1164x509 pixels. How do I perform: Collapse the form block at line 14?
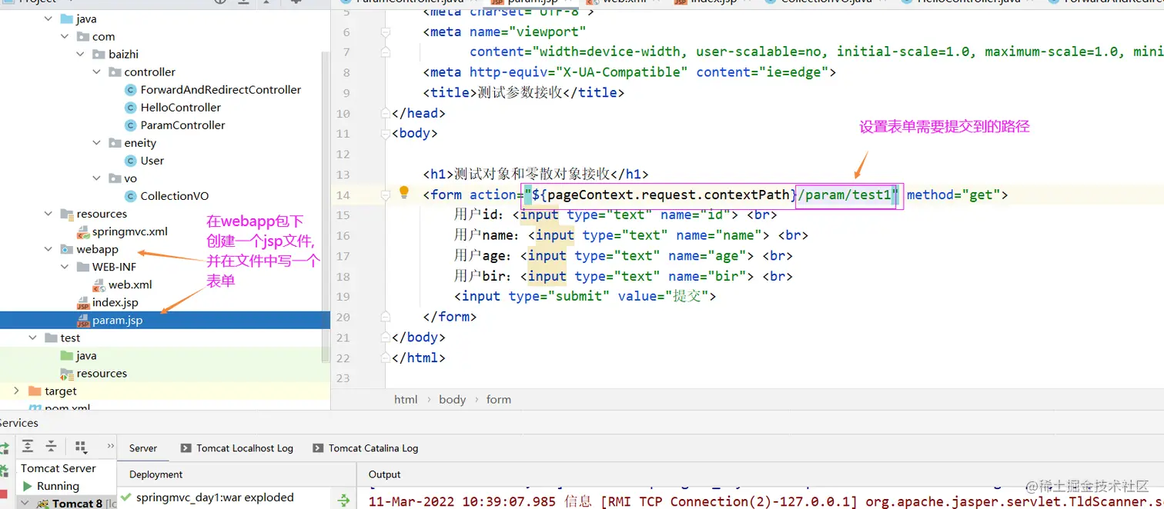(x=385, y=195)
